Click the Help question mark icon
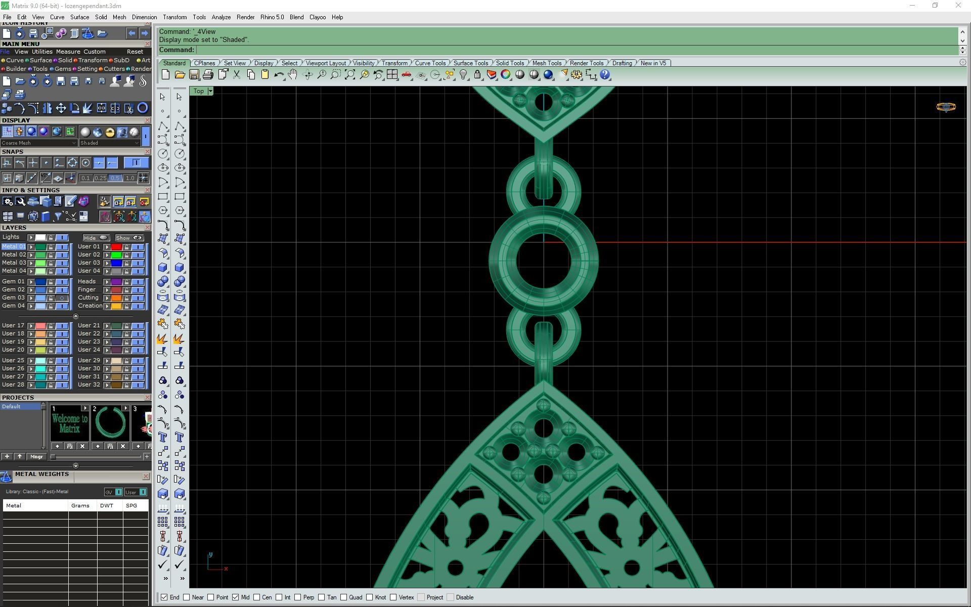The image size is (971, 607). click(605, 75)
